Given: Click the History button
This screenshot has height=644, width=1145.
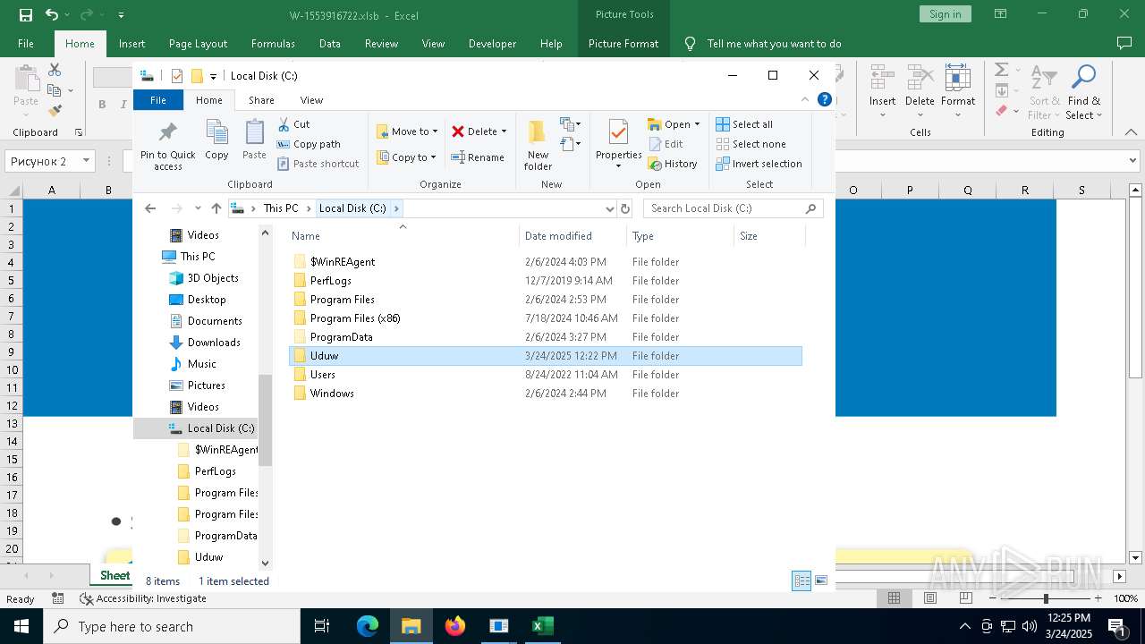Looking at the screenshot, I should (x=673, y=164).
